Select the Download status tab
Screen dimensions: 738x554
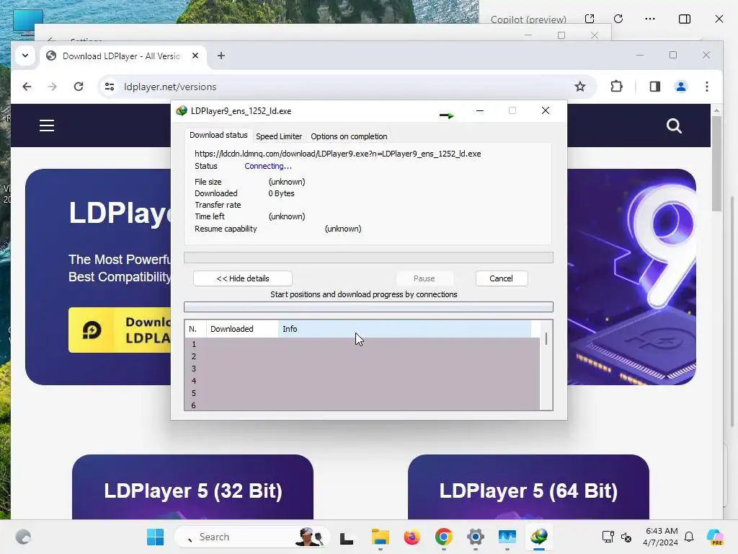pyautogui.click(x=218, y=135)
